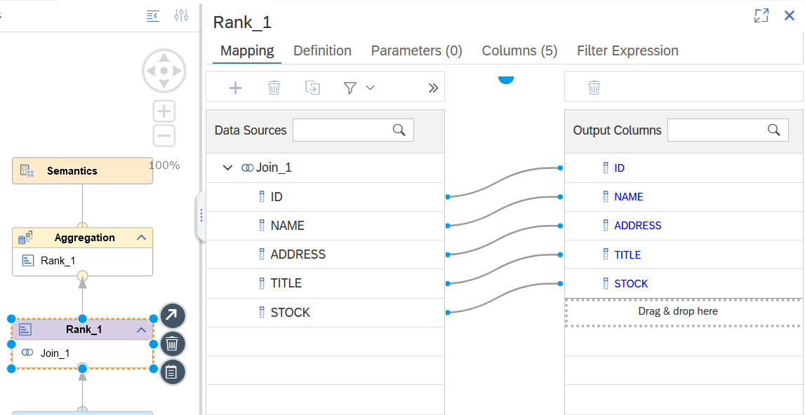Open the diagram settings sliders icon

click(182, 16)
